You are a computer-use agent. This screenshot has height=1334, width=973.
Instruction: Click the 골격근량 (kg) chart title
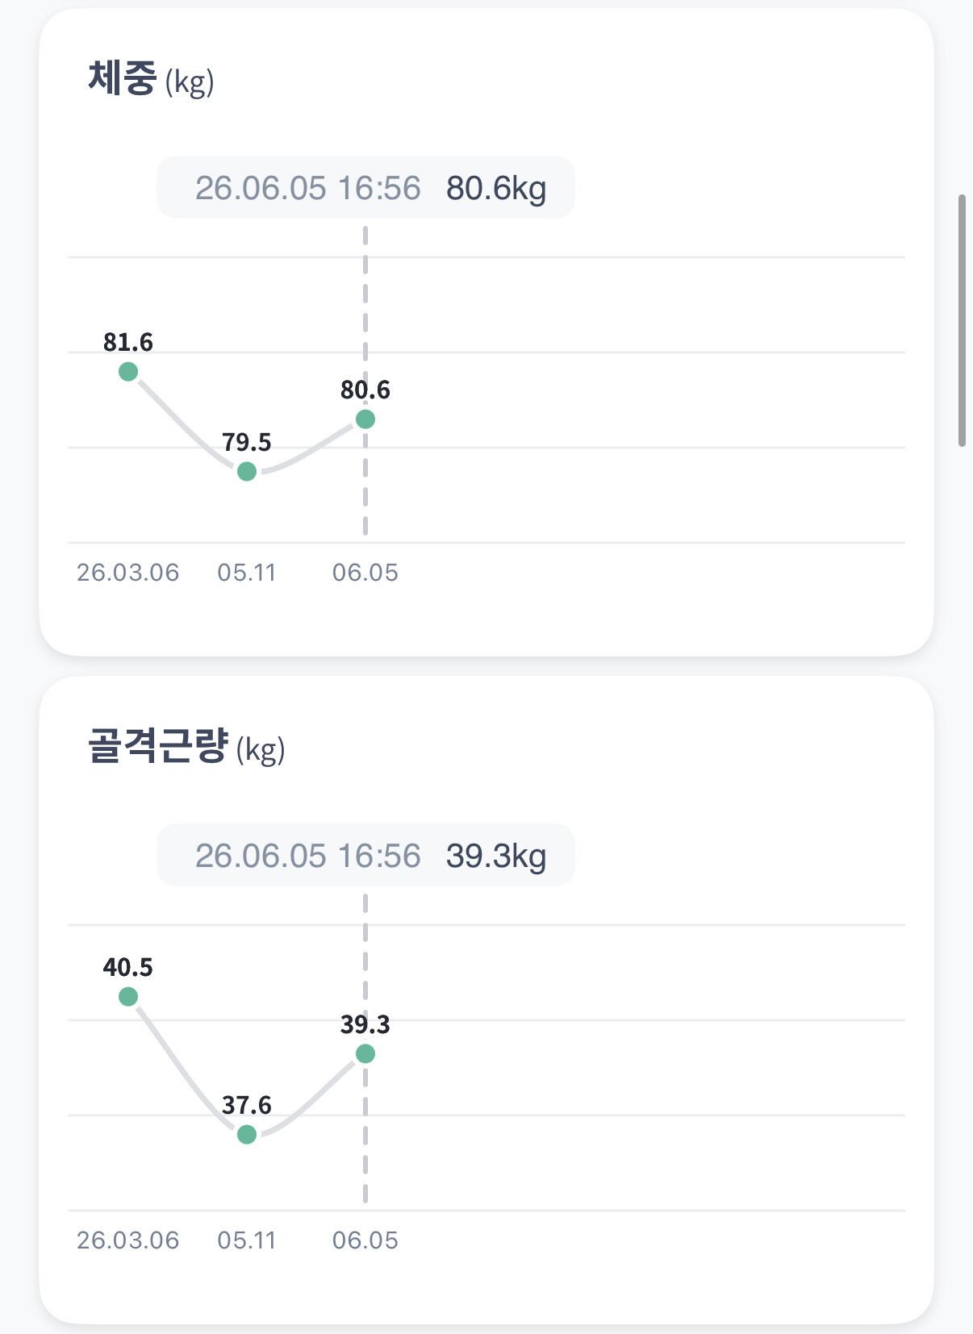[x=186, y=747]
